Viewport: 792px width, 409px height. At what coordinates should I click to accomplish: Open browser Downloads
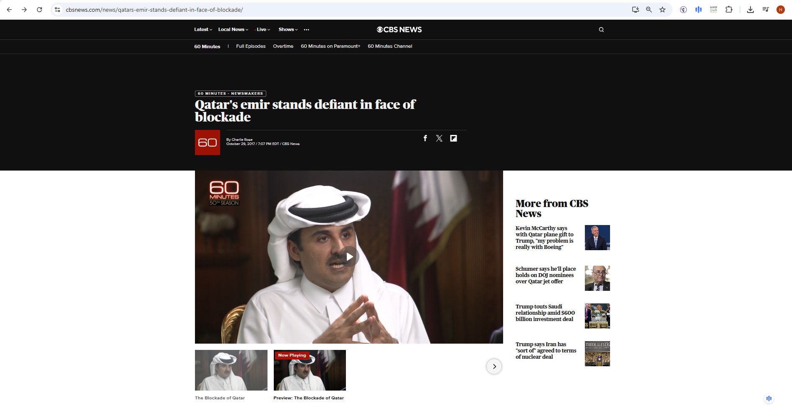(x=750, y=10)
